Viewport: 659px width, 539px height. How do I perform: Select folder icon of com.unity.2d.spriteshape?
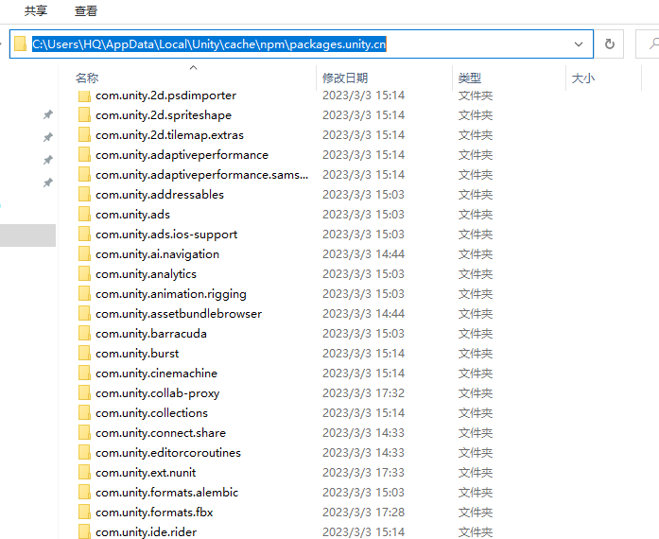(84, 114)
